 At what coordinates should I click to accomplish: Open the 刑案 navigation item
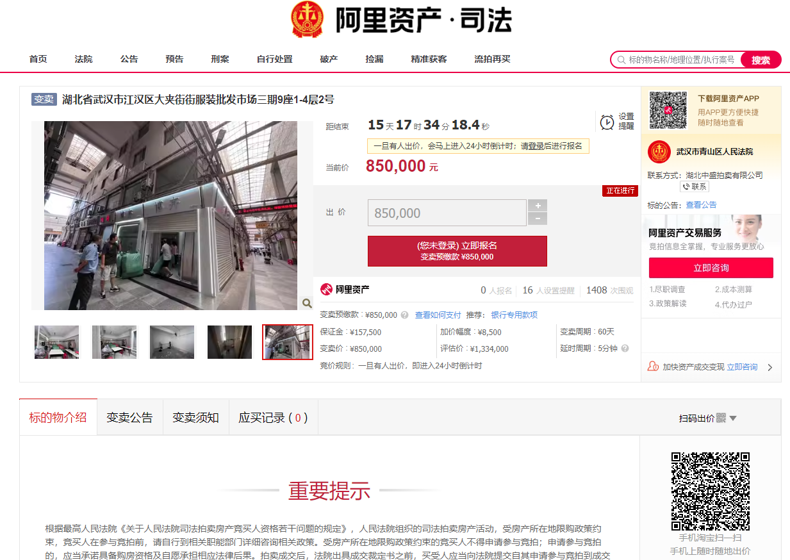(x=220, y=59)
